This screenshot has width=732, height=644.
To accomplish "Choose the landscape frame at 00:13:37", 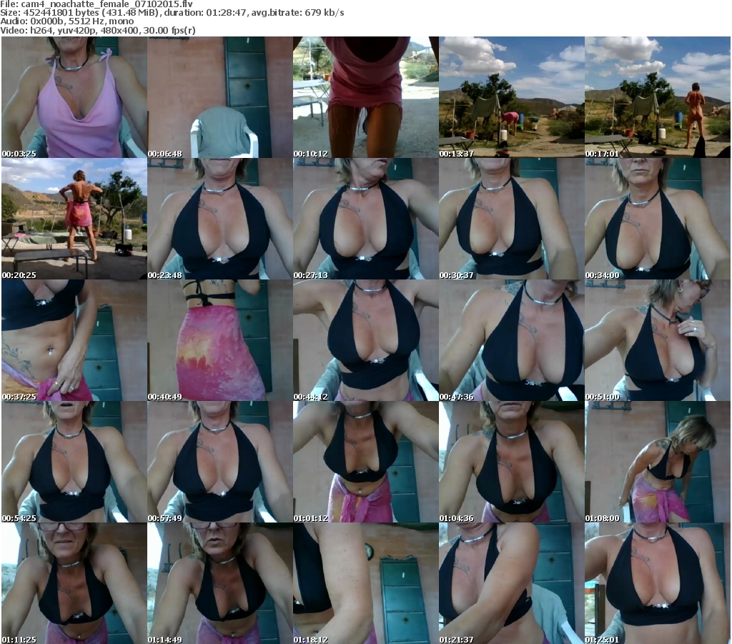I will click(x=511, y=97).
